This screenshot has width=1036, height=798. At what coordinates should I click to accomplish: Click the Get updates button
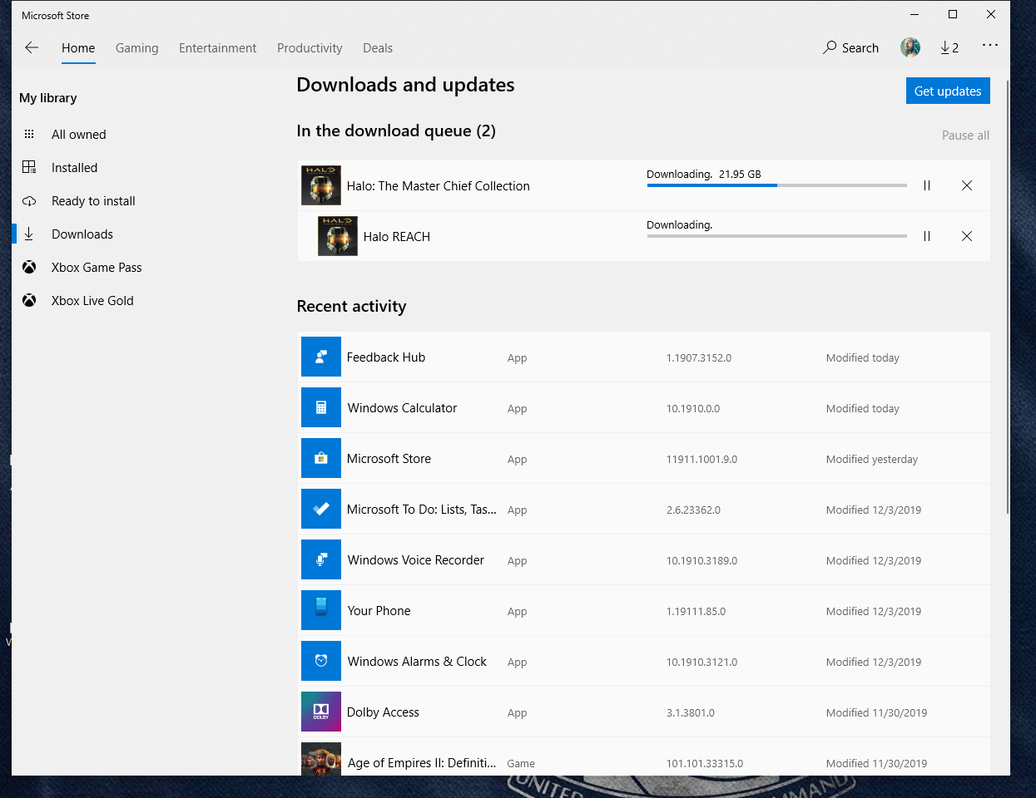pyautogui.click(x=948, y=91)
